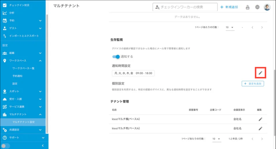This screenshot has width=276, height=149.
Task: Edit the ktestマルチ楓(ベースA) tenant row
Action: click(x=260, y=119)
